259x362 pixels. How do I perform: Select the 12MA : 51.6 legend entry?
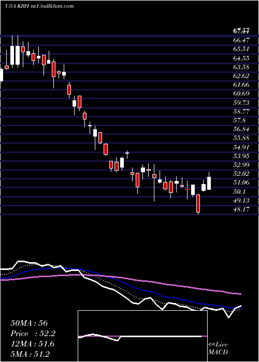click(32, 344)
